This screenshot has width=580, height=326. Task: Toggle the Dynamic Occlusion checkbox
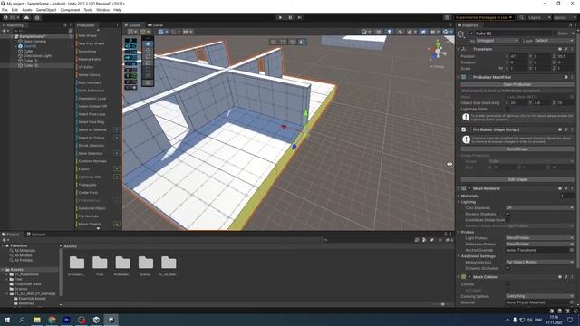[x=507, y=268]
